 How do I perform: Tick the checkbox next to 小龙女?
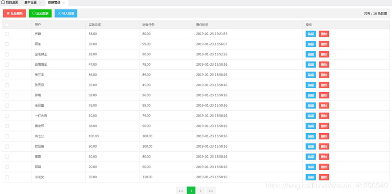7,177
